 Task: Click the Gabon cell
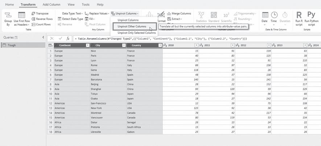pos(144,132)
